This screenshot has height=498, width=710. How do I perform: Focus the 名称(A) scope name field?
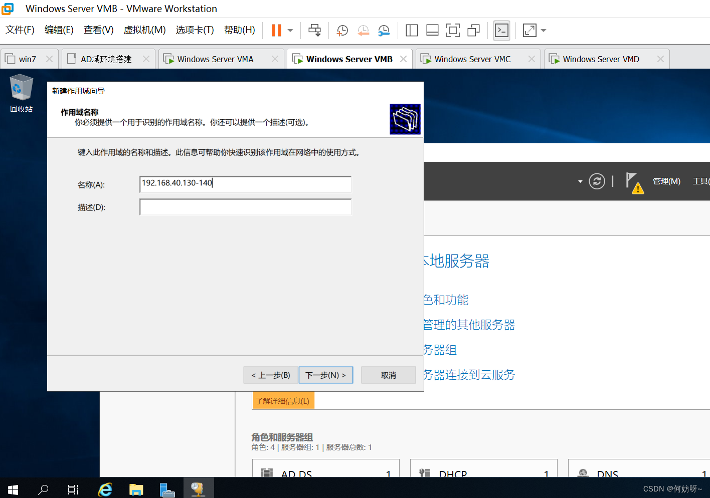[245, 184]
